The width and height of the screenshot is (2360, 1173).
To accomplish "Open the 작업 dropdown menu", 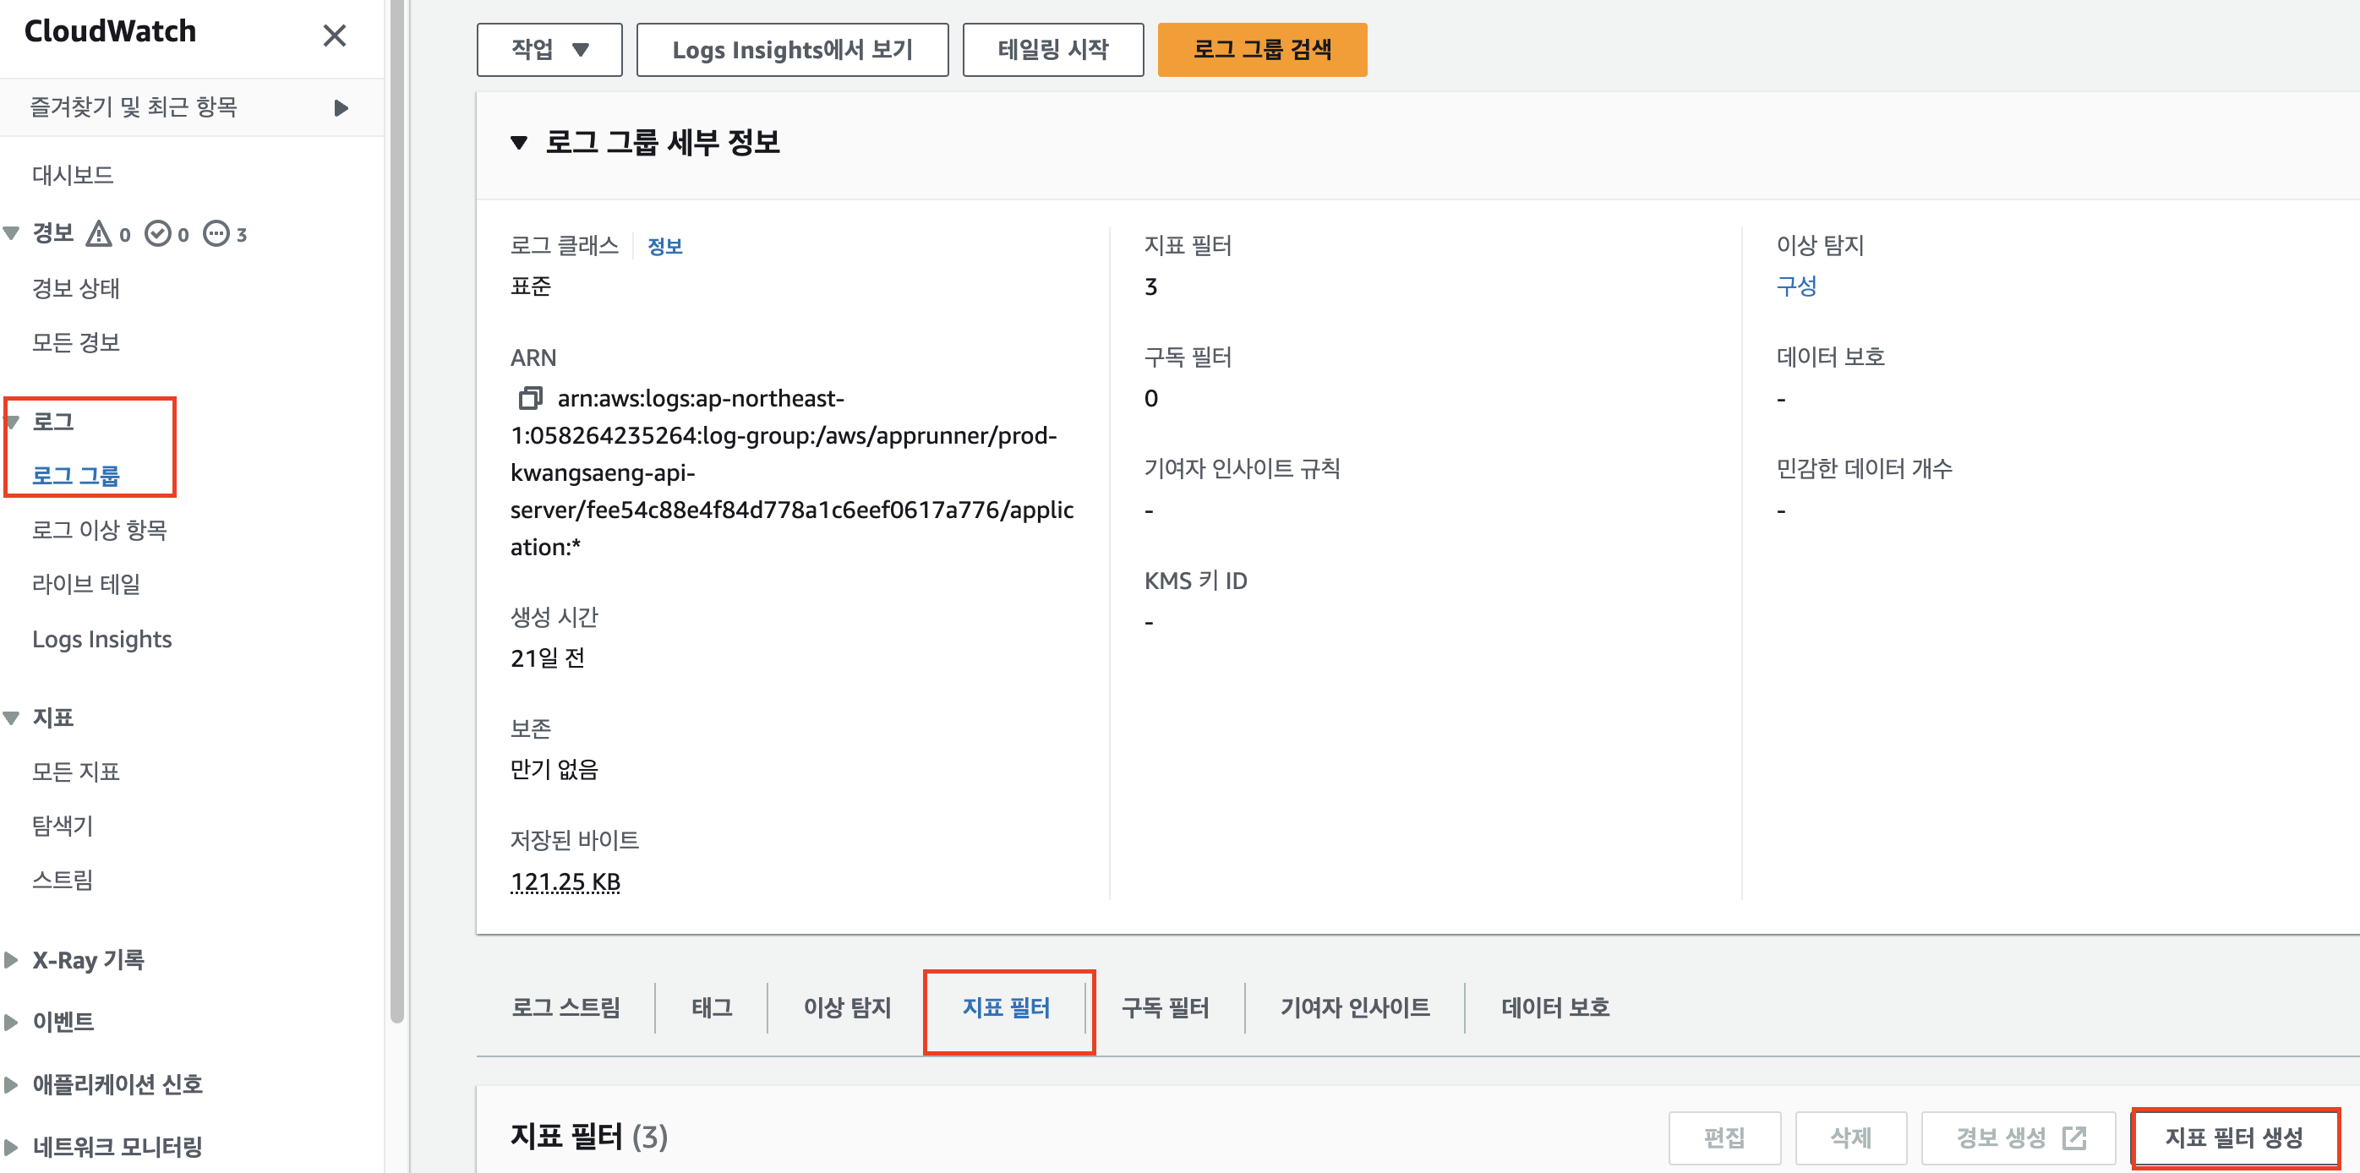I will (x=549, y=50).
